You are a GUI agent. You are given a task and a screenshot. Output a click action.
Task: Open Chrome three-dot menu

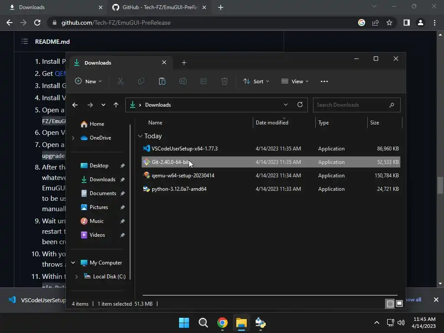[434, 23]
